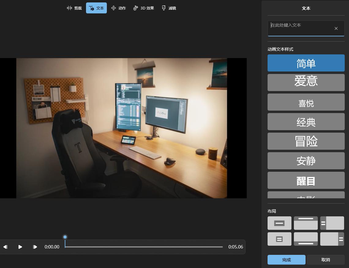349x268 pixels.
Task: Choose the left sidebar text layout
Action: [332, 223]
